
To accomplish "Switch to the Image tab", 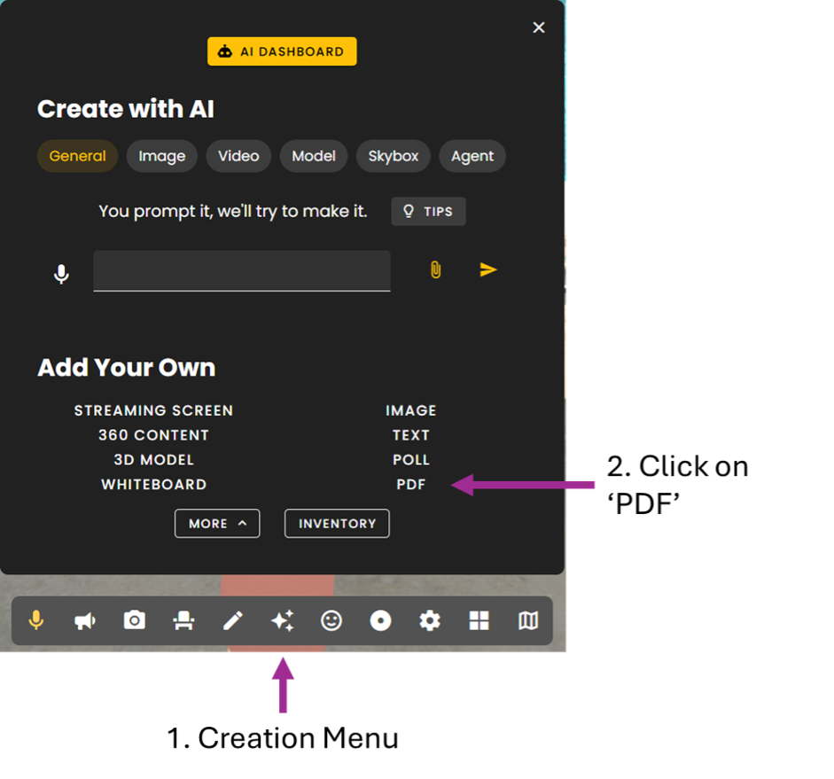I will (x=161, y=156).
